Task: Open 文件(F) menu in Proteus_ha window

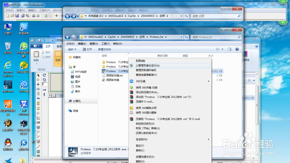Action: coord(70,44)
